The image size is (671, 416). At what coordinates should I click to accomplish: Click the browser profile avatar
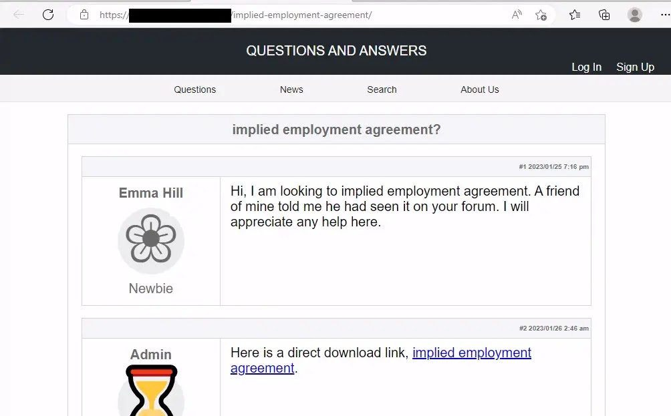pyautogui.click(x=635, y=15)
